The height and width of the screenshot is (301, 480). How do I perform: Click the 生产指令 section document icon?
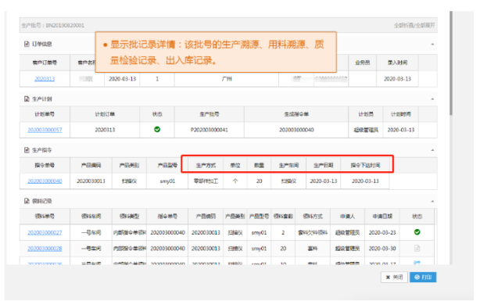pos(27,150)
